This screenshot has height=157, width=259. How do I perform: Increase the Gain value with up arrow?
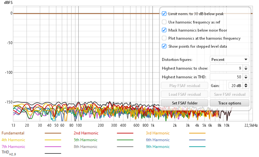click(x=246, y=84)
